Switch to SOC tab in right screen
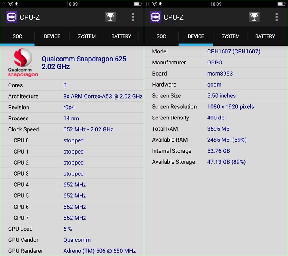The height and width of the screenshot is (256, 288). tap(161, 36)
